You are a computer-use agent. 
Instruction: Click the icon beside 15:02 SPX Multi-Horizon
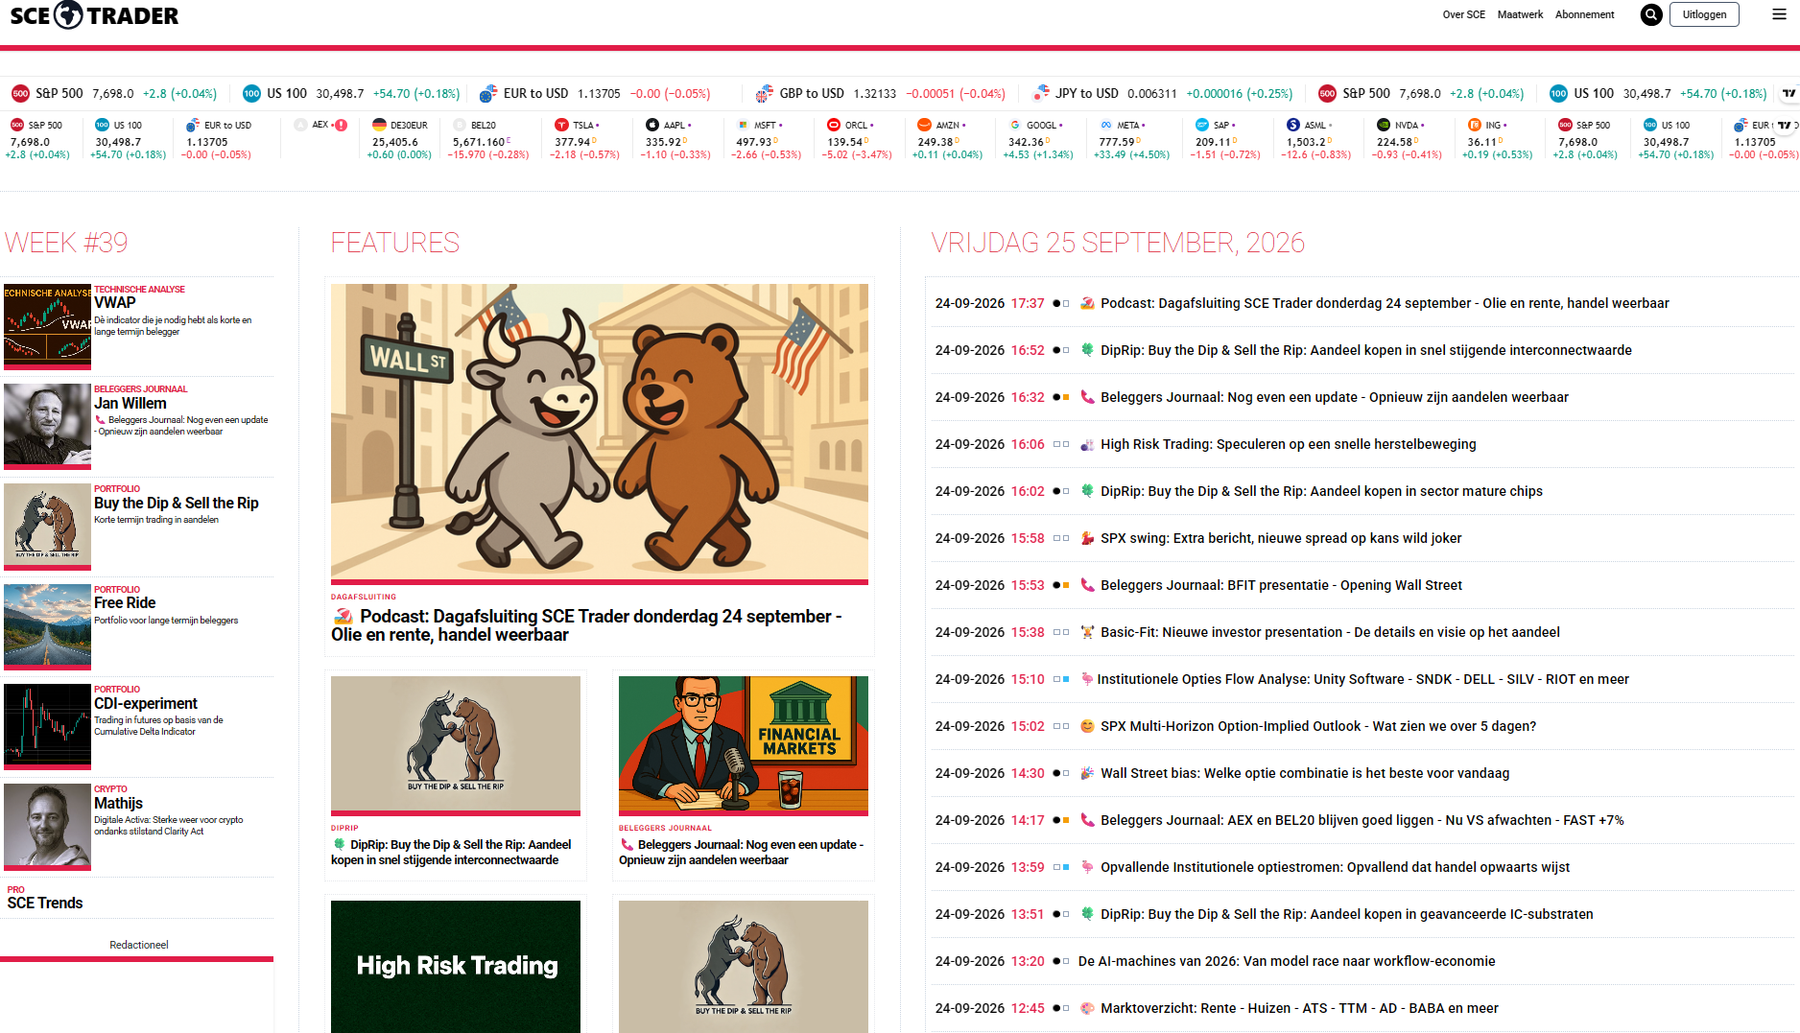click(x=1087, y=726)
